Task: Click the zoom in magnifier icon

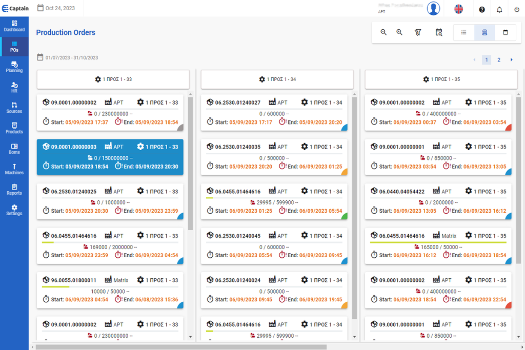Action: (399, 32)
